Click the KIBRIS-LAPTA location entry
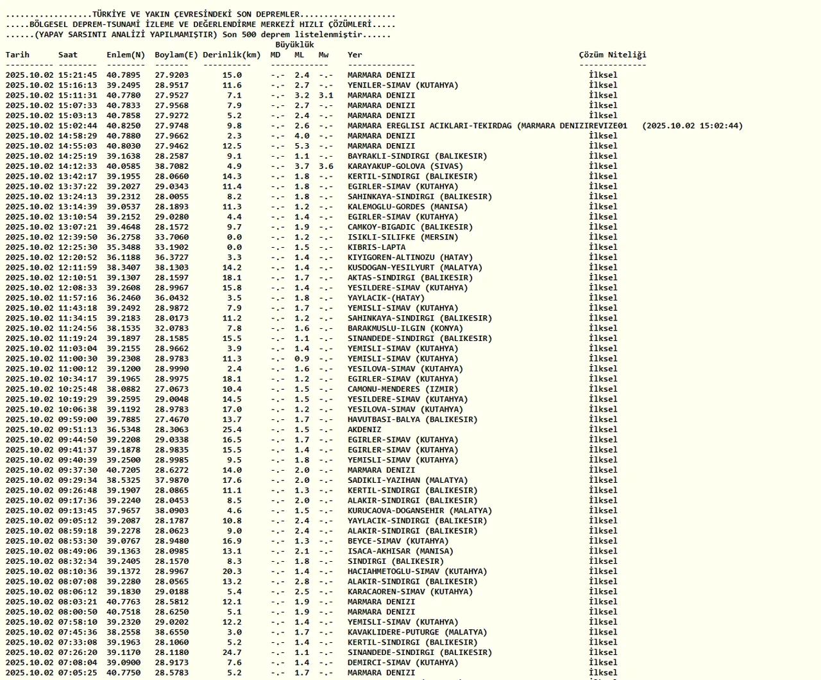 [377, 247]
